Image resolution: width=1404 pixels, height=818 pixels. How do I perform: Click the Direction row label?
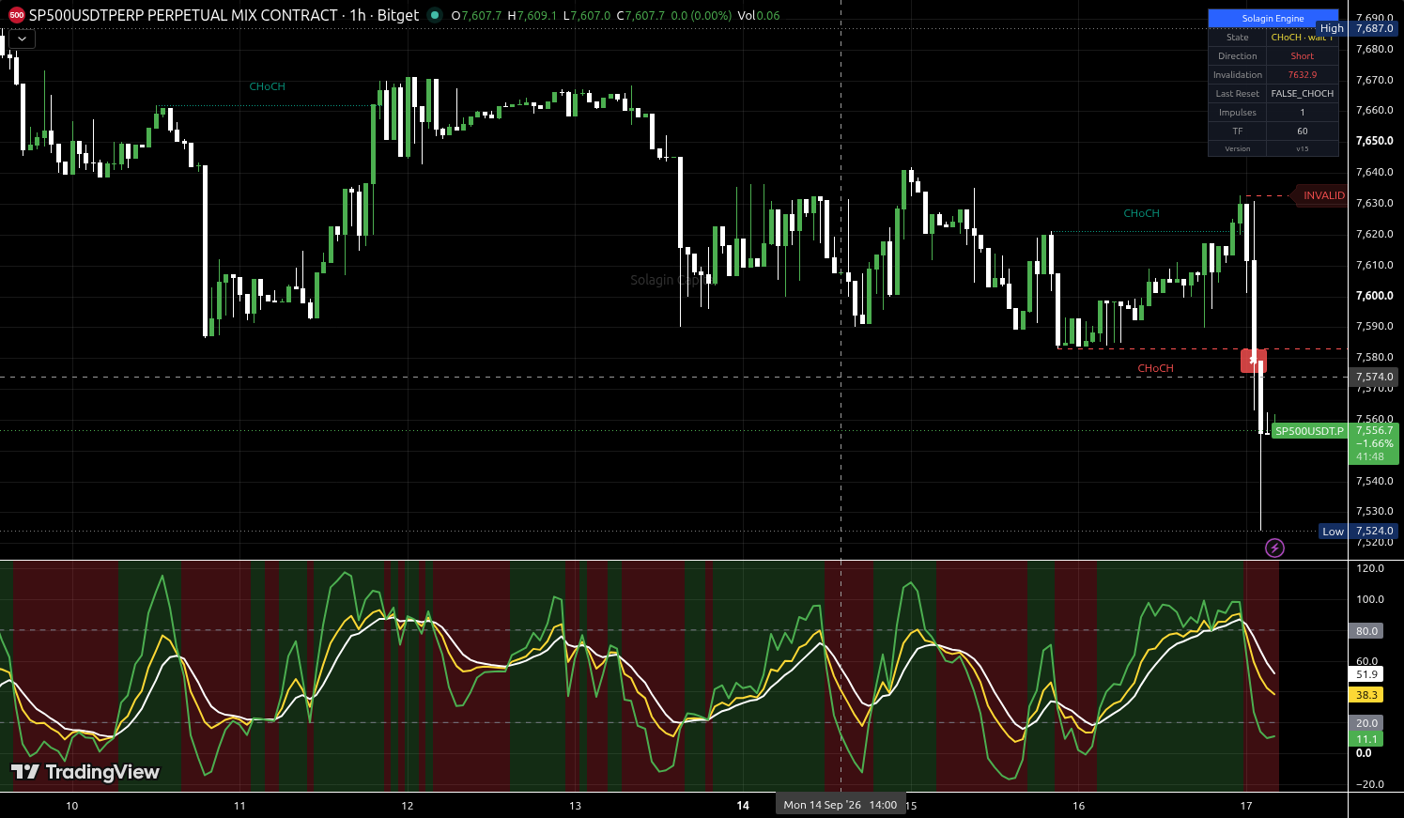point(1238,56)
